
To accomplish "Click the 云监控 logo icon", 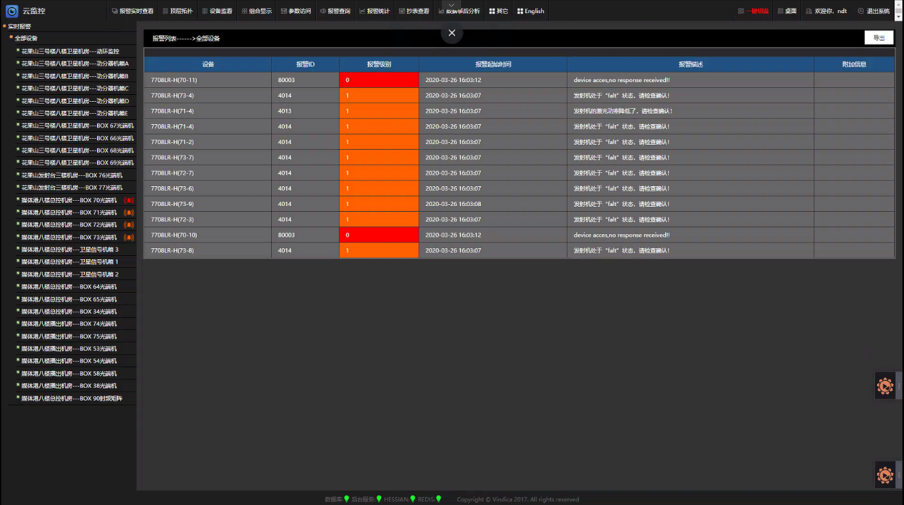I will point(11,11).
